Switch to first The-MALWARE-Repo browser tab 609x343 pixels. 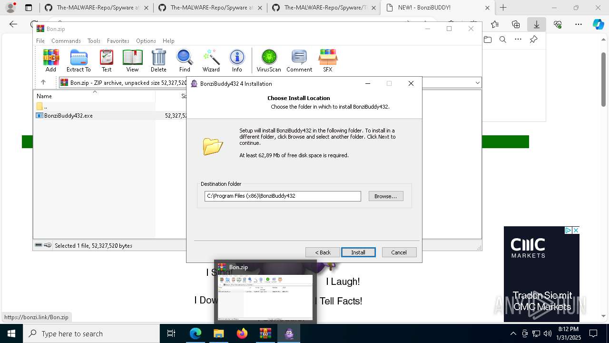tap(97, 8)
